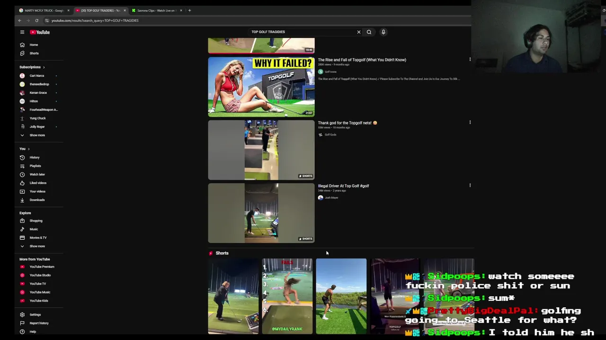
Task: Go back in browser
Action: (x=19, y=20)
